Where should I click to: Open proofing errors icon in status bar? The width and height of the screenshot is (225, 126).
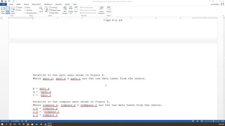(x=22, y=121)
